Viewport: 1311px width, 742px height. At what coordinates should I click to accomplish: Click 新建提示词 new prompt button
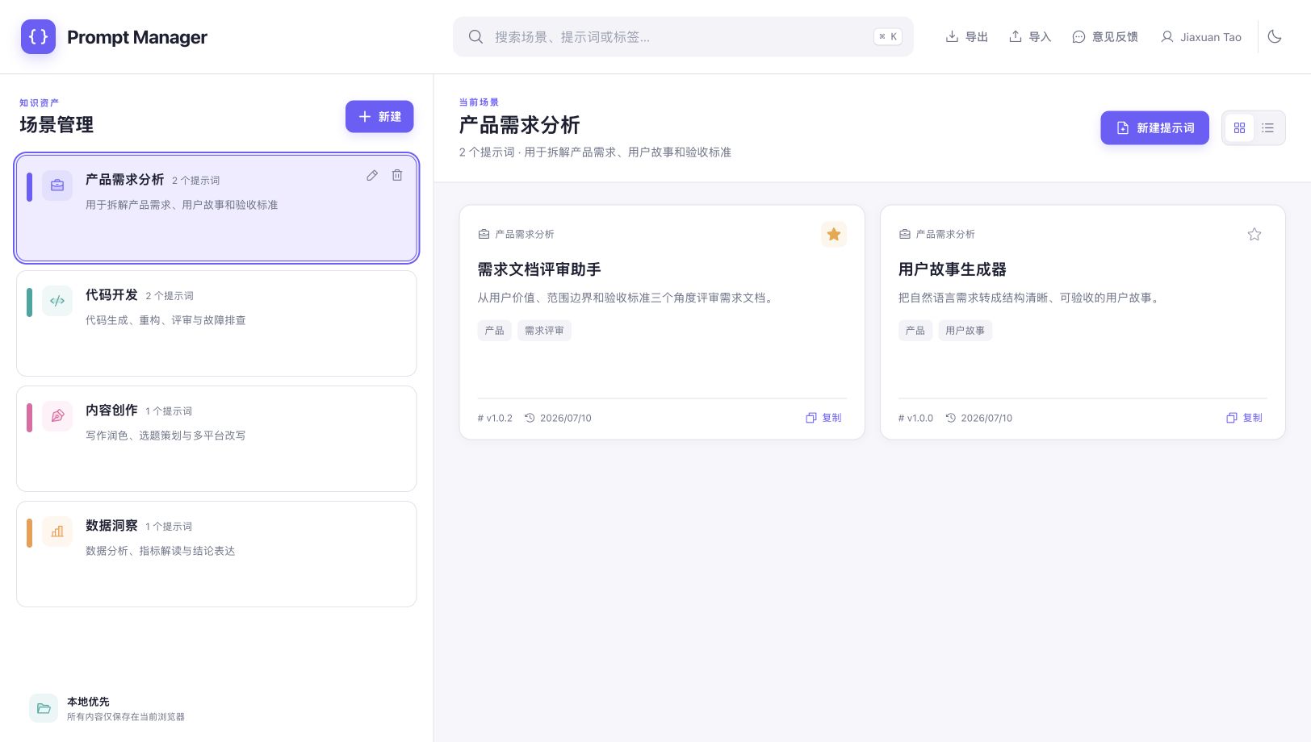(x=1154, y=127)
